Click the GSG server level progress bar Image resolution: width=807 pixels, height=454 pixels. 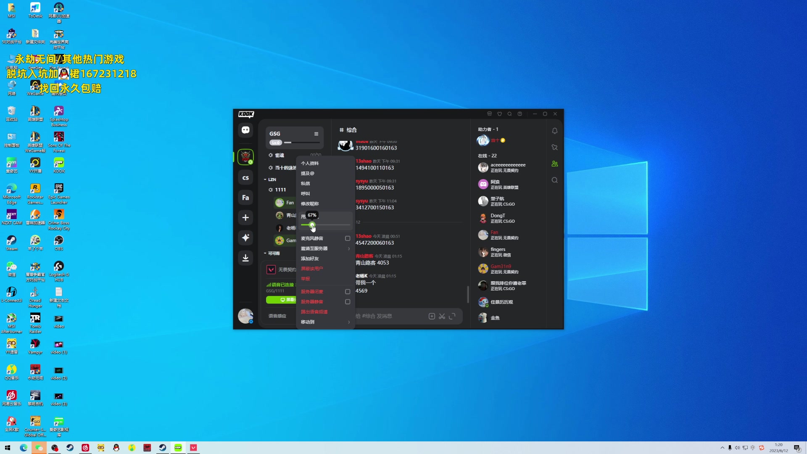(x=301, y=143)
